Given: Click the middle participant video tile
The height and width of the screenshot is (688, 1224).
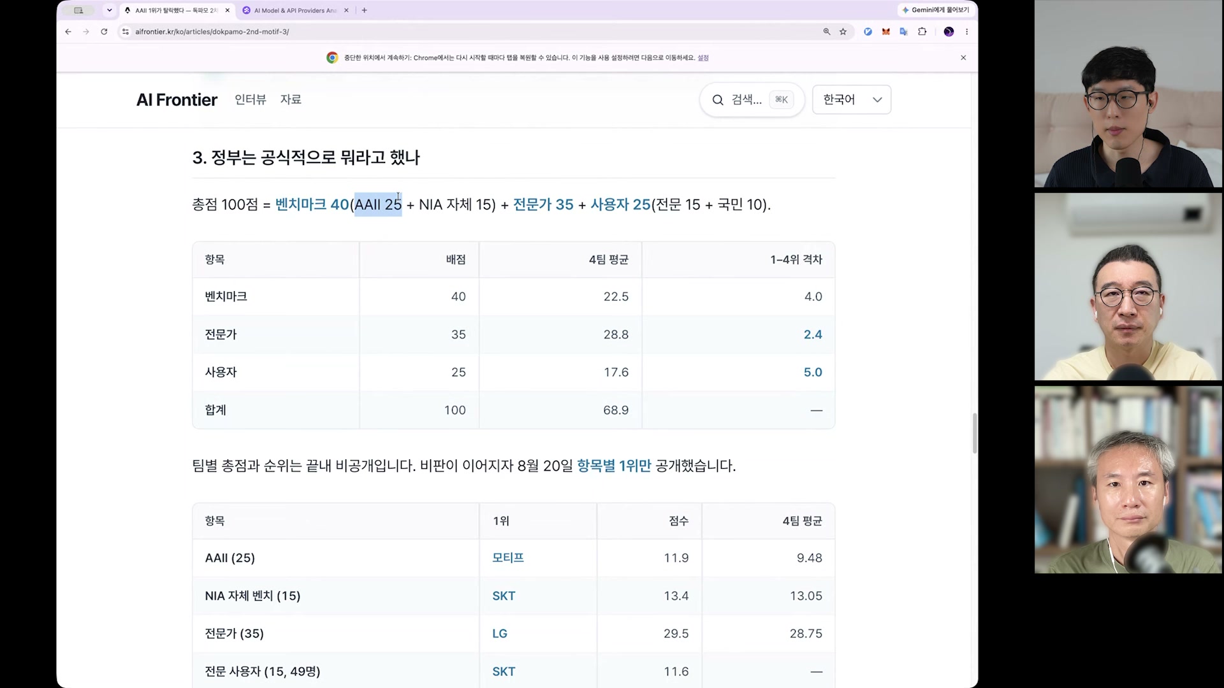Looking at the screenshot, I should click(1128, 287).
